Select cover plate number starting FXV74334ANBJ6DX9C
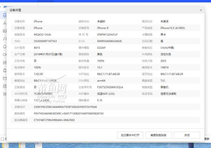 (x=69, y=114)
